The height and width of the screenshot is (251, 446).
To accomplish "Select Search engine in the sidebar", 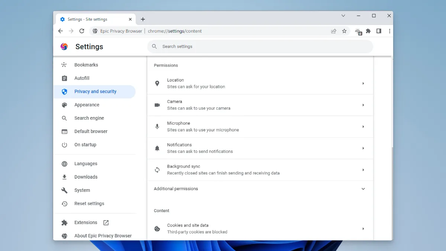I will click(x=89, y=118).
